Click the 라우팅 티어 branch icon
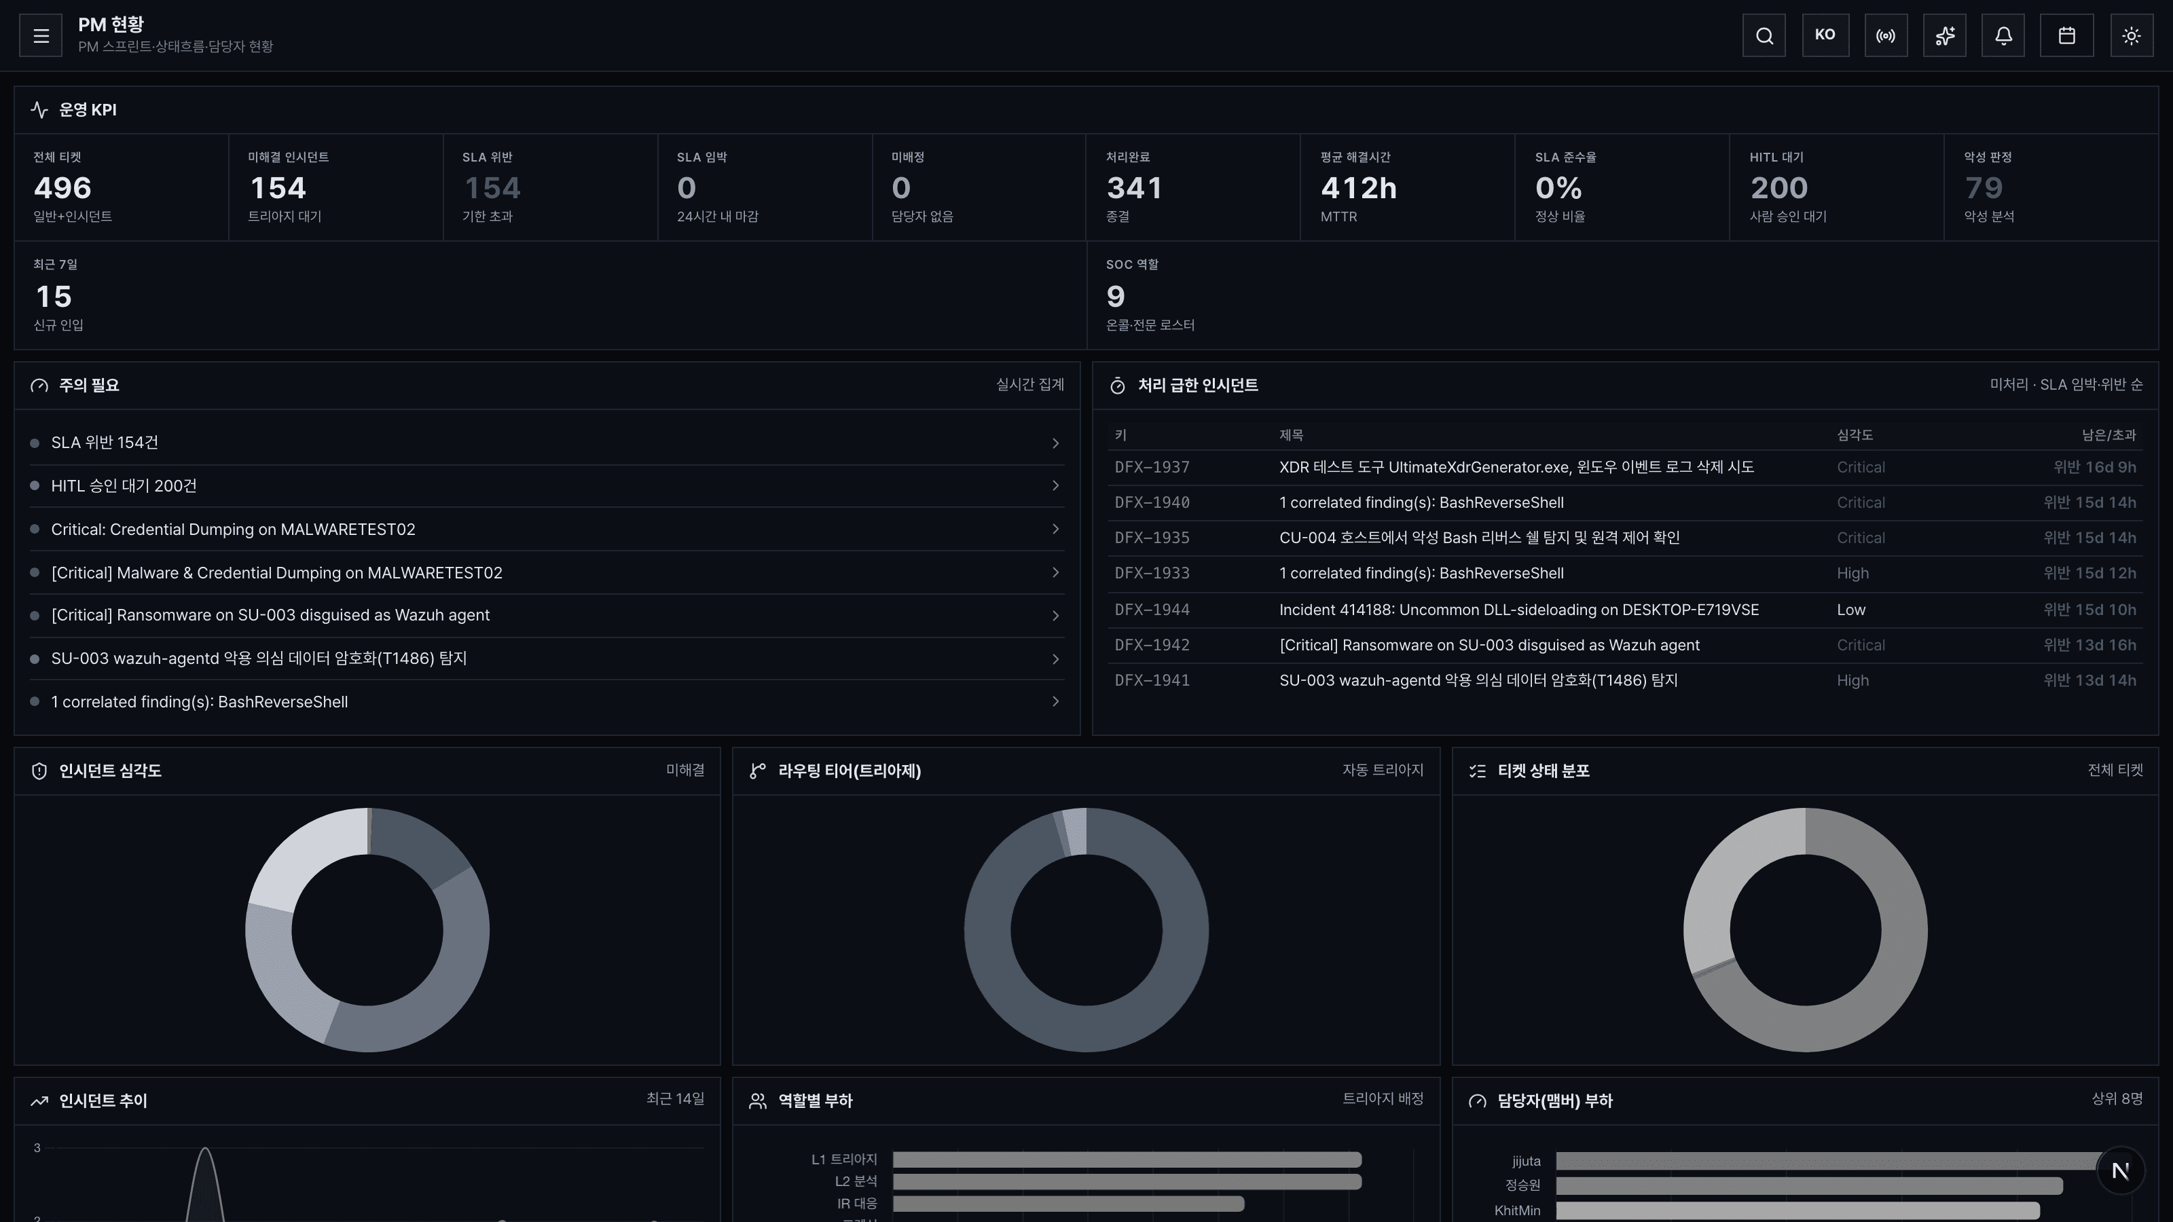Screen dimensions: 2173x1222 click(x=758, y=771)
